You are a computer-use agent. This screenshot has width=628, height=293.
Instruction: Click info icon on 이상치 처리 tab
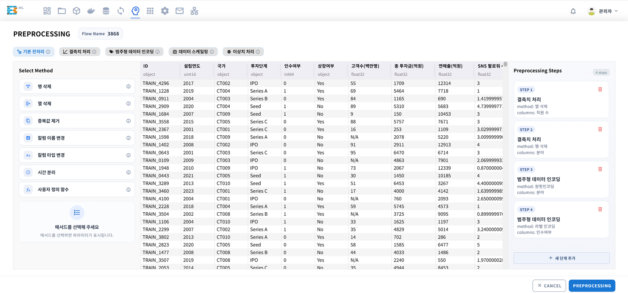click(258, 52)
